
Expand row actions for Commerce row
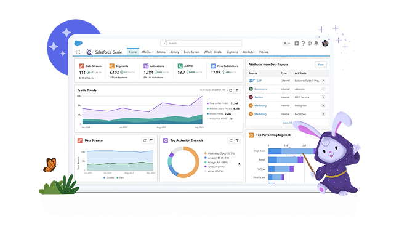point(323,89)
